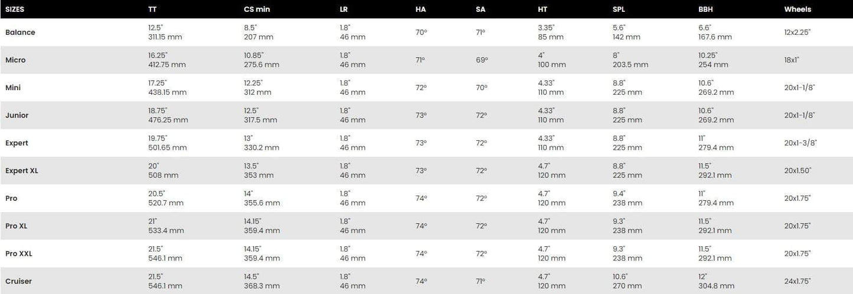
Task: Select the Balance size row label
Action: [20, 32]
